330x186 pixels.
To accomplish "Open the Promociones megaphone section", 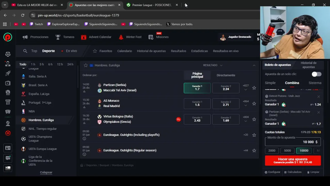I will tap(35, 37).
